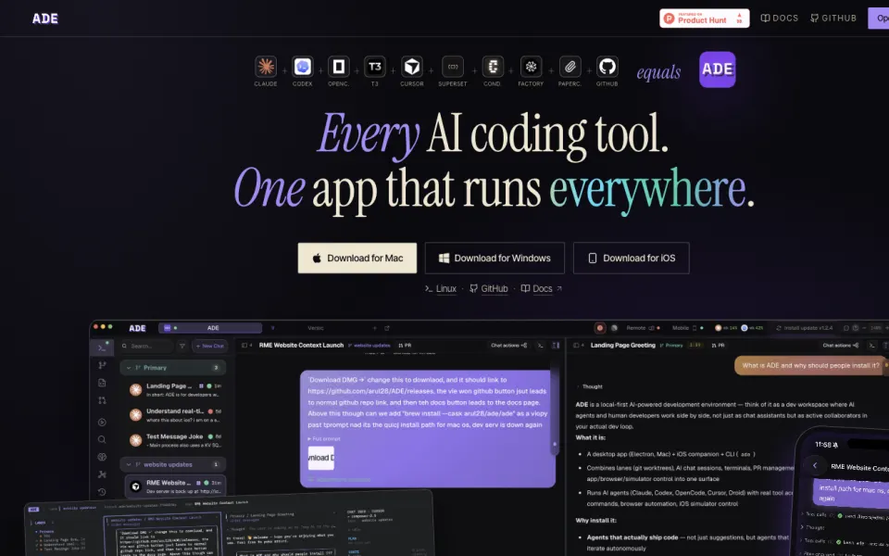The image size is (889, 556).
Task: Collapse the Primary lane group
Action: click(129, 368)
